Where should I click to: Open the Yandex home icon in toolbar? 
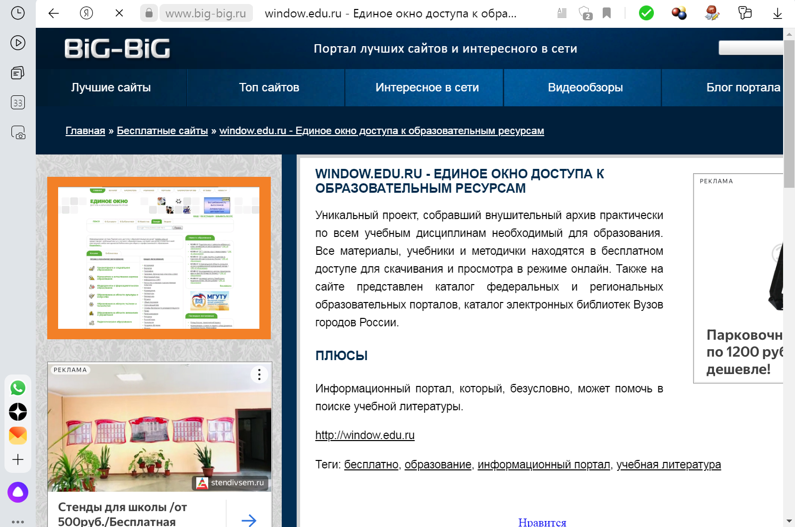click(x=86, y=13)
